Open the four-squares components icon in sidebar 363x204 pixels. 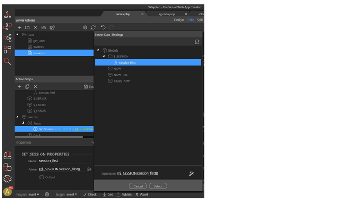pos(7,49)
